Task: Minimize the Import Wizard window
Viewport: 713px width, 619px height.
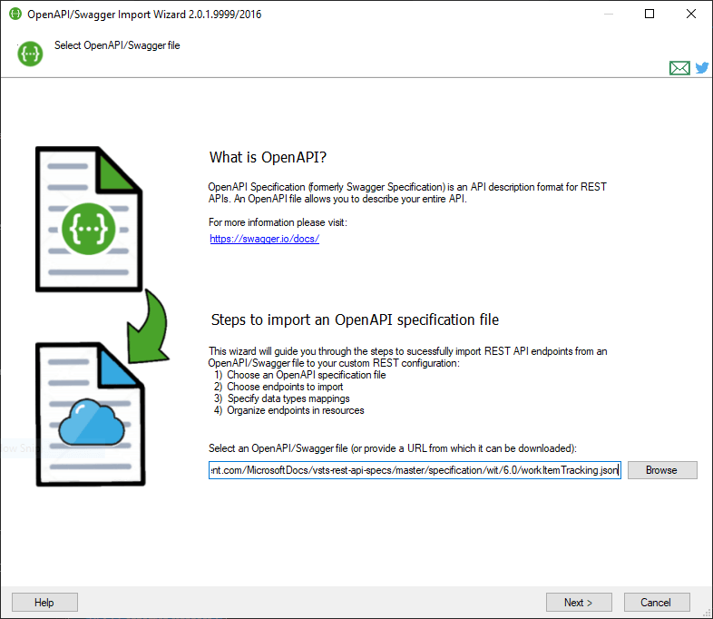Action: click(x=609, y=15)
